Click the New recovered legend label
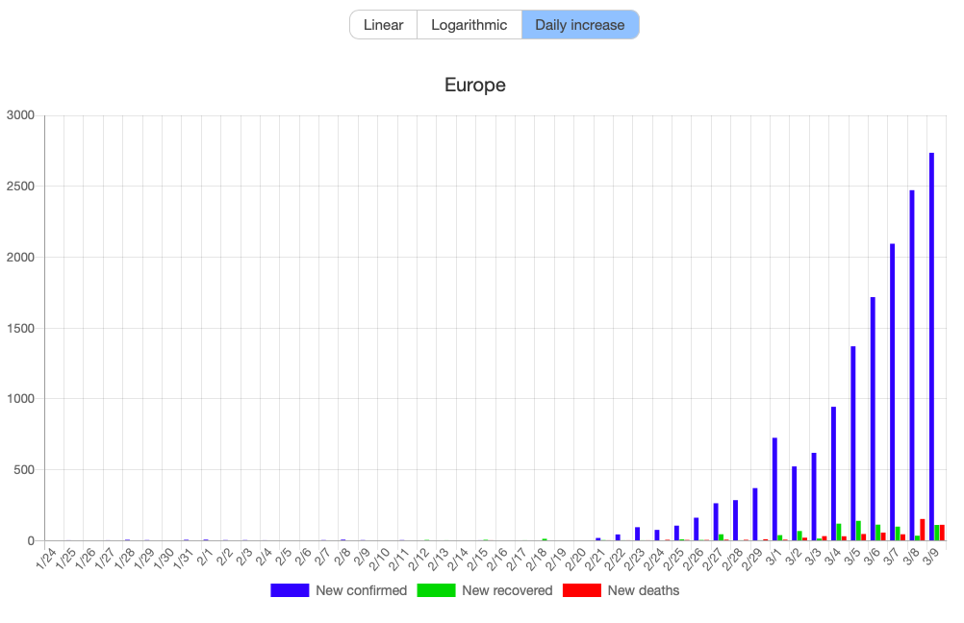 tap(507, 590)
